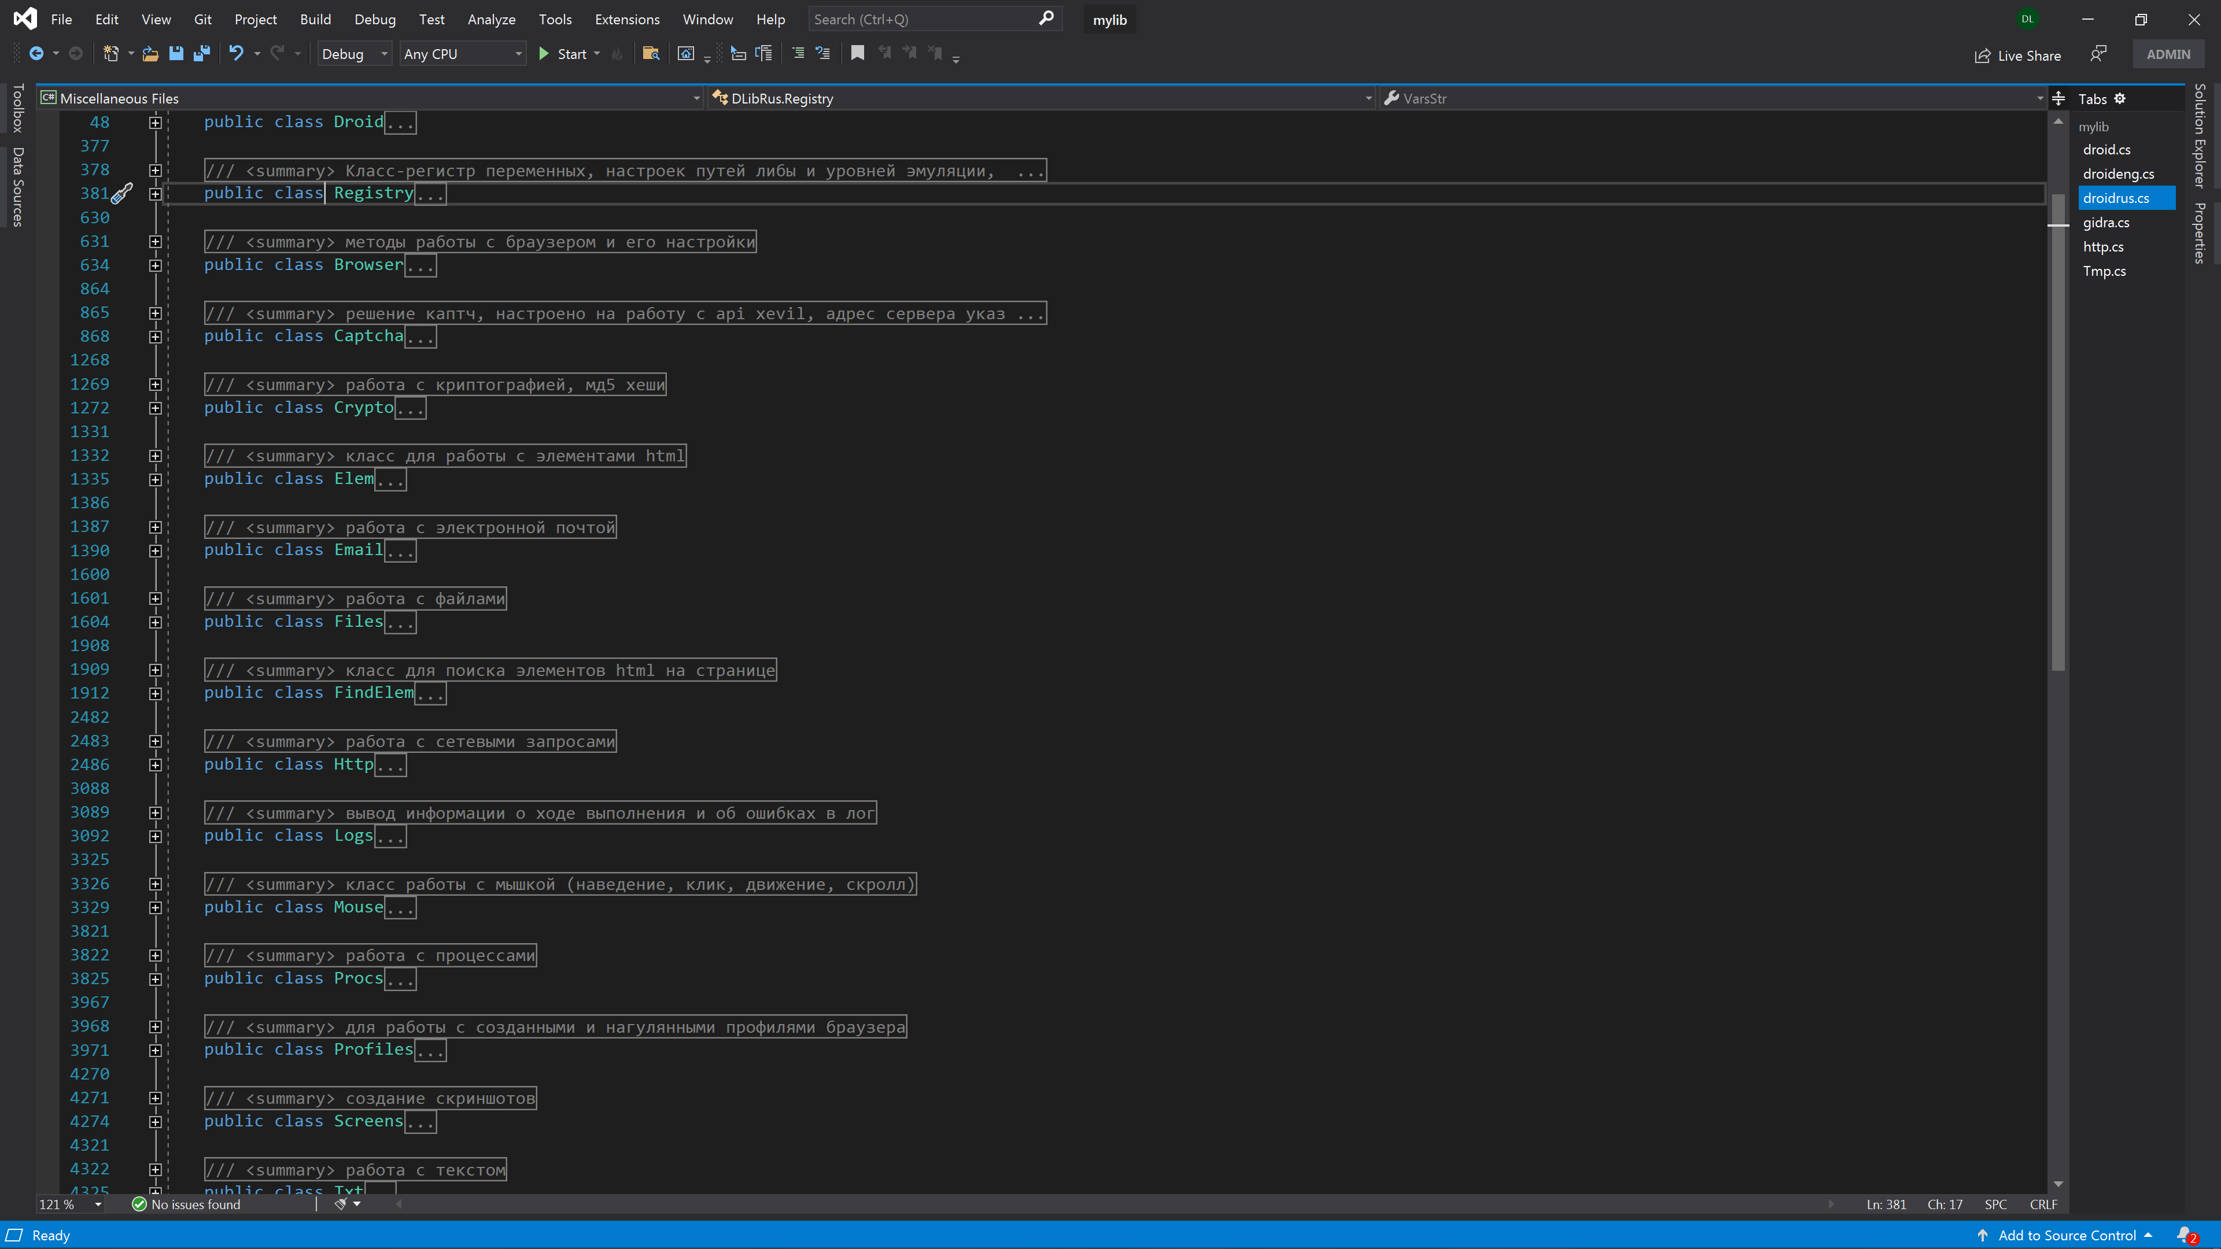Expand the collapsed Registry class region
Image resolution: width=2221 pixels, height=1249 pixels.
[156, 193]
